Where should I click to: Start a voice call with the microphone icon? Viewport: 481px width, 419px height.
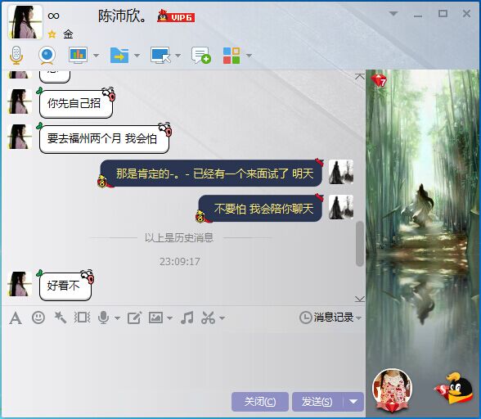click(16, 56)
